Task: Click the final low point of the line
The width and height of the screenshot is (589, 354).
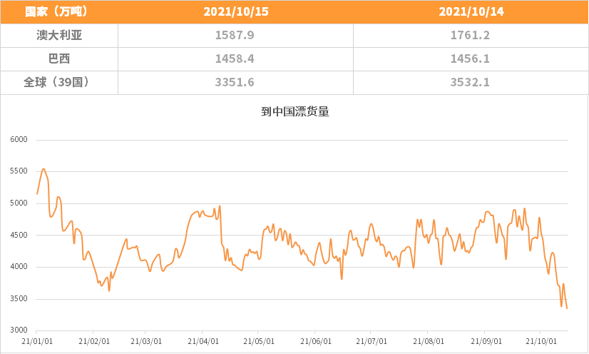Action: [567, 308]
